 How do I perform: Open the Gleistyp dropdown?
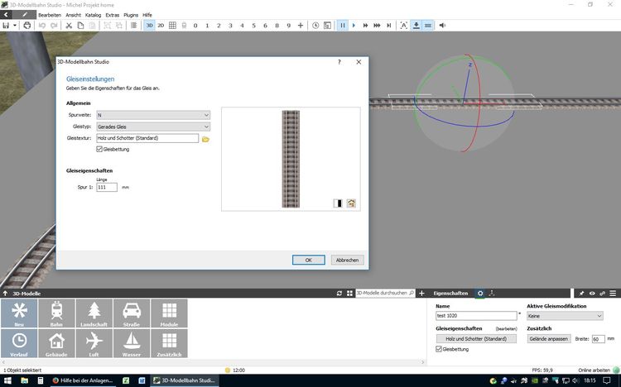pyautogui.click(x=154, y=127)
